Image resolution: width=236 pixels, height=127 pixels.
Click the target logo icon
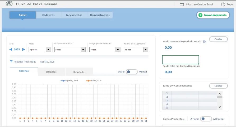point(9,4)
